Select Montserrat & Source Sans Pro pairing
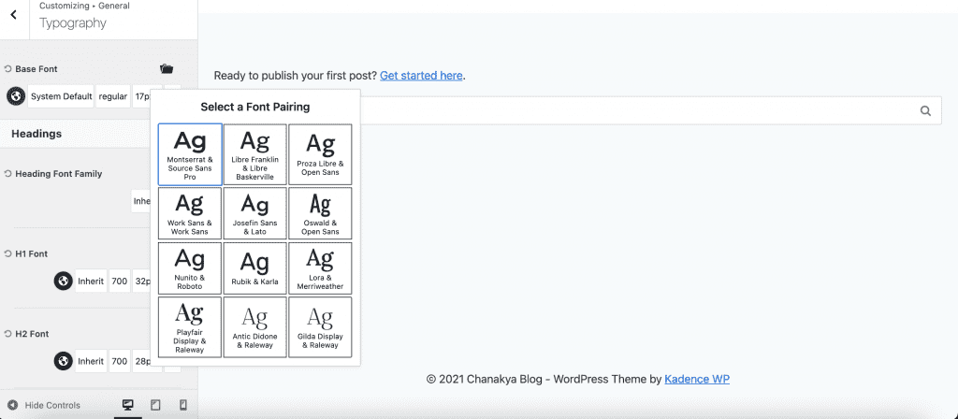The height and width of the screenshot is (419, 958). 190,154
